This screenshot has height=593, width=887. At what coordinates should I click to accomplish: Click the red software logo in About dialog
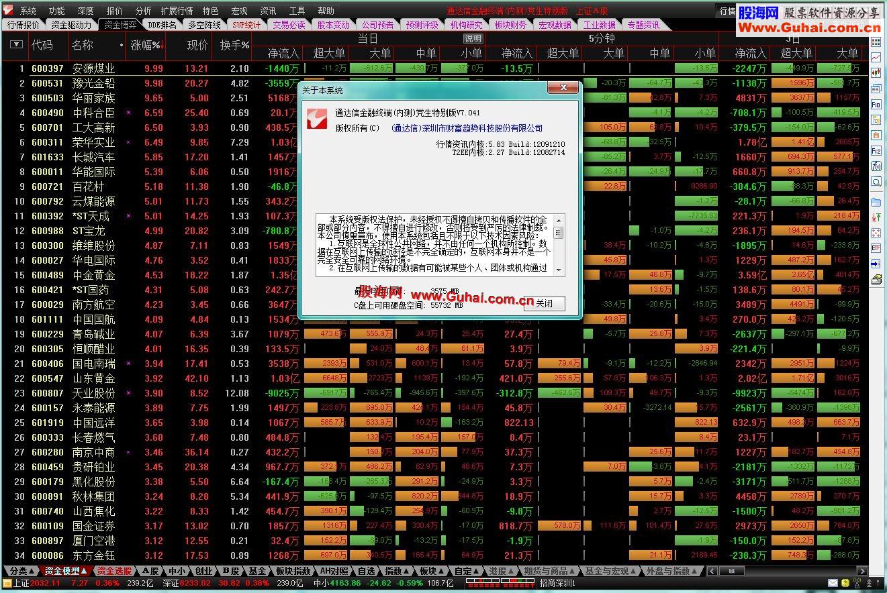click(316, 119)
